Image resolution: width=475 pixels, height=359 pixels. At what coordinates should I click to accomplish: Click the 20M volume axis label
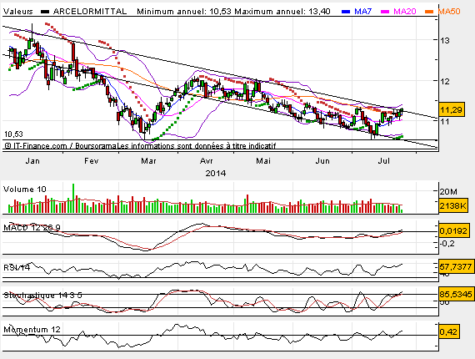(x=448, y=192)
